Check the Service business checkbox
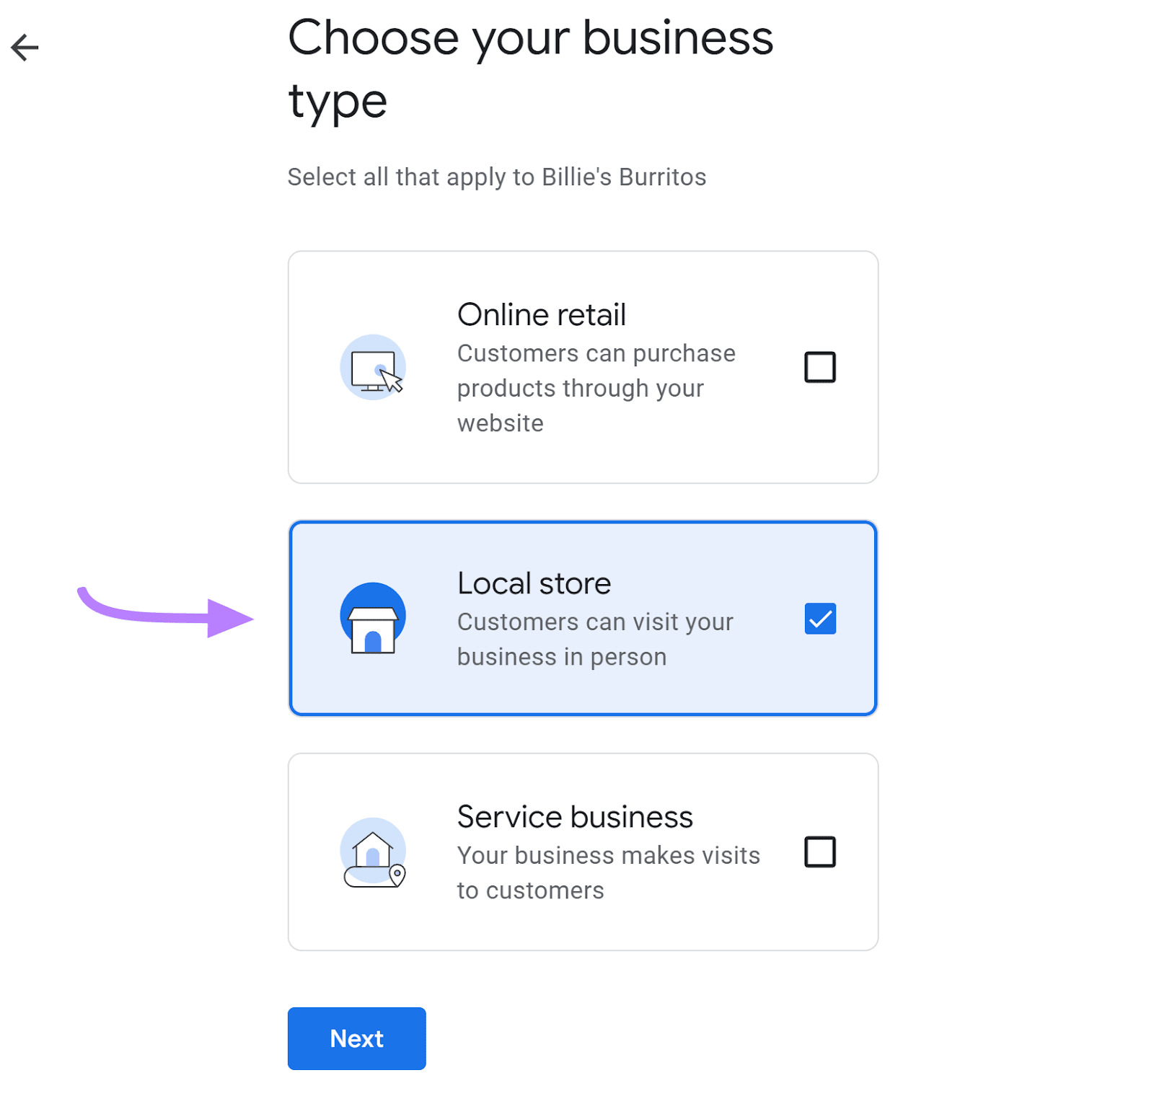Viewport: 1154px width, 1096px height. 819,852
